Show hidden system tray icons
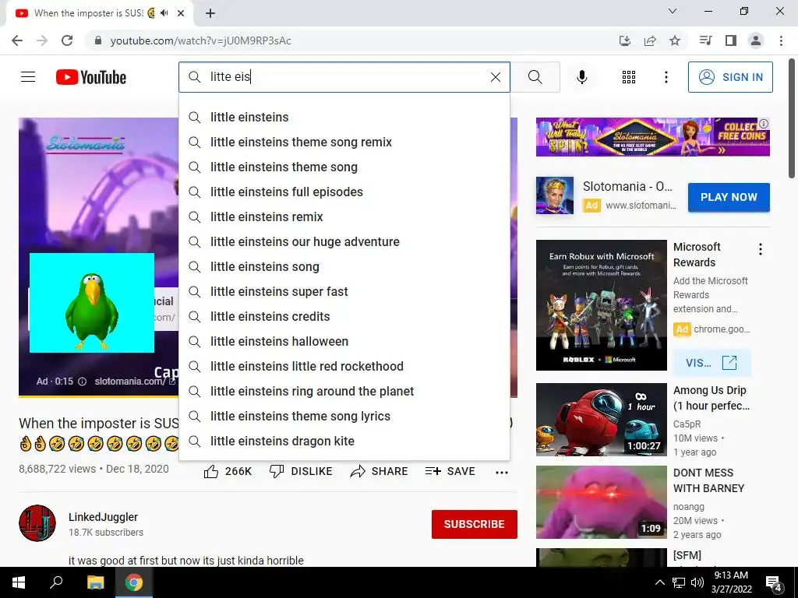Screen dimensions: 798x598 click(x=659, y=582)
